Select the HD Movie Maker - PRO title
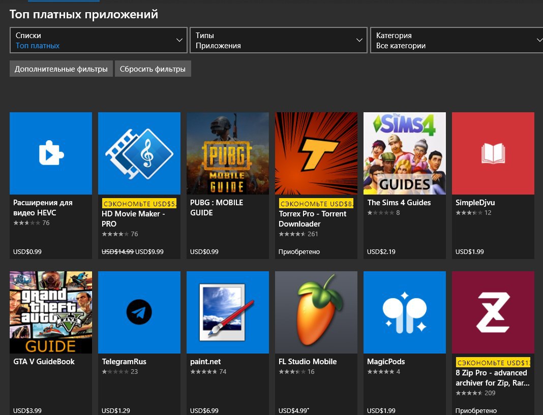 click(x=133, y=219)
